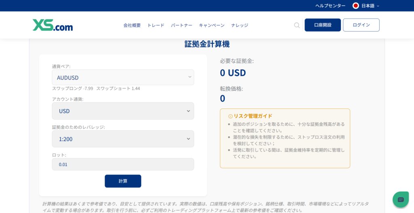Click the XS.com logo

point(53,25)
